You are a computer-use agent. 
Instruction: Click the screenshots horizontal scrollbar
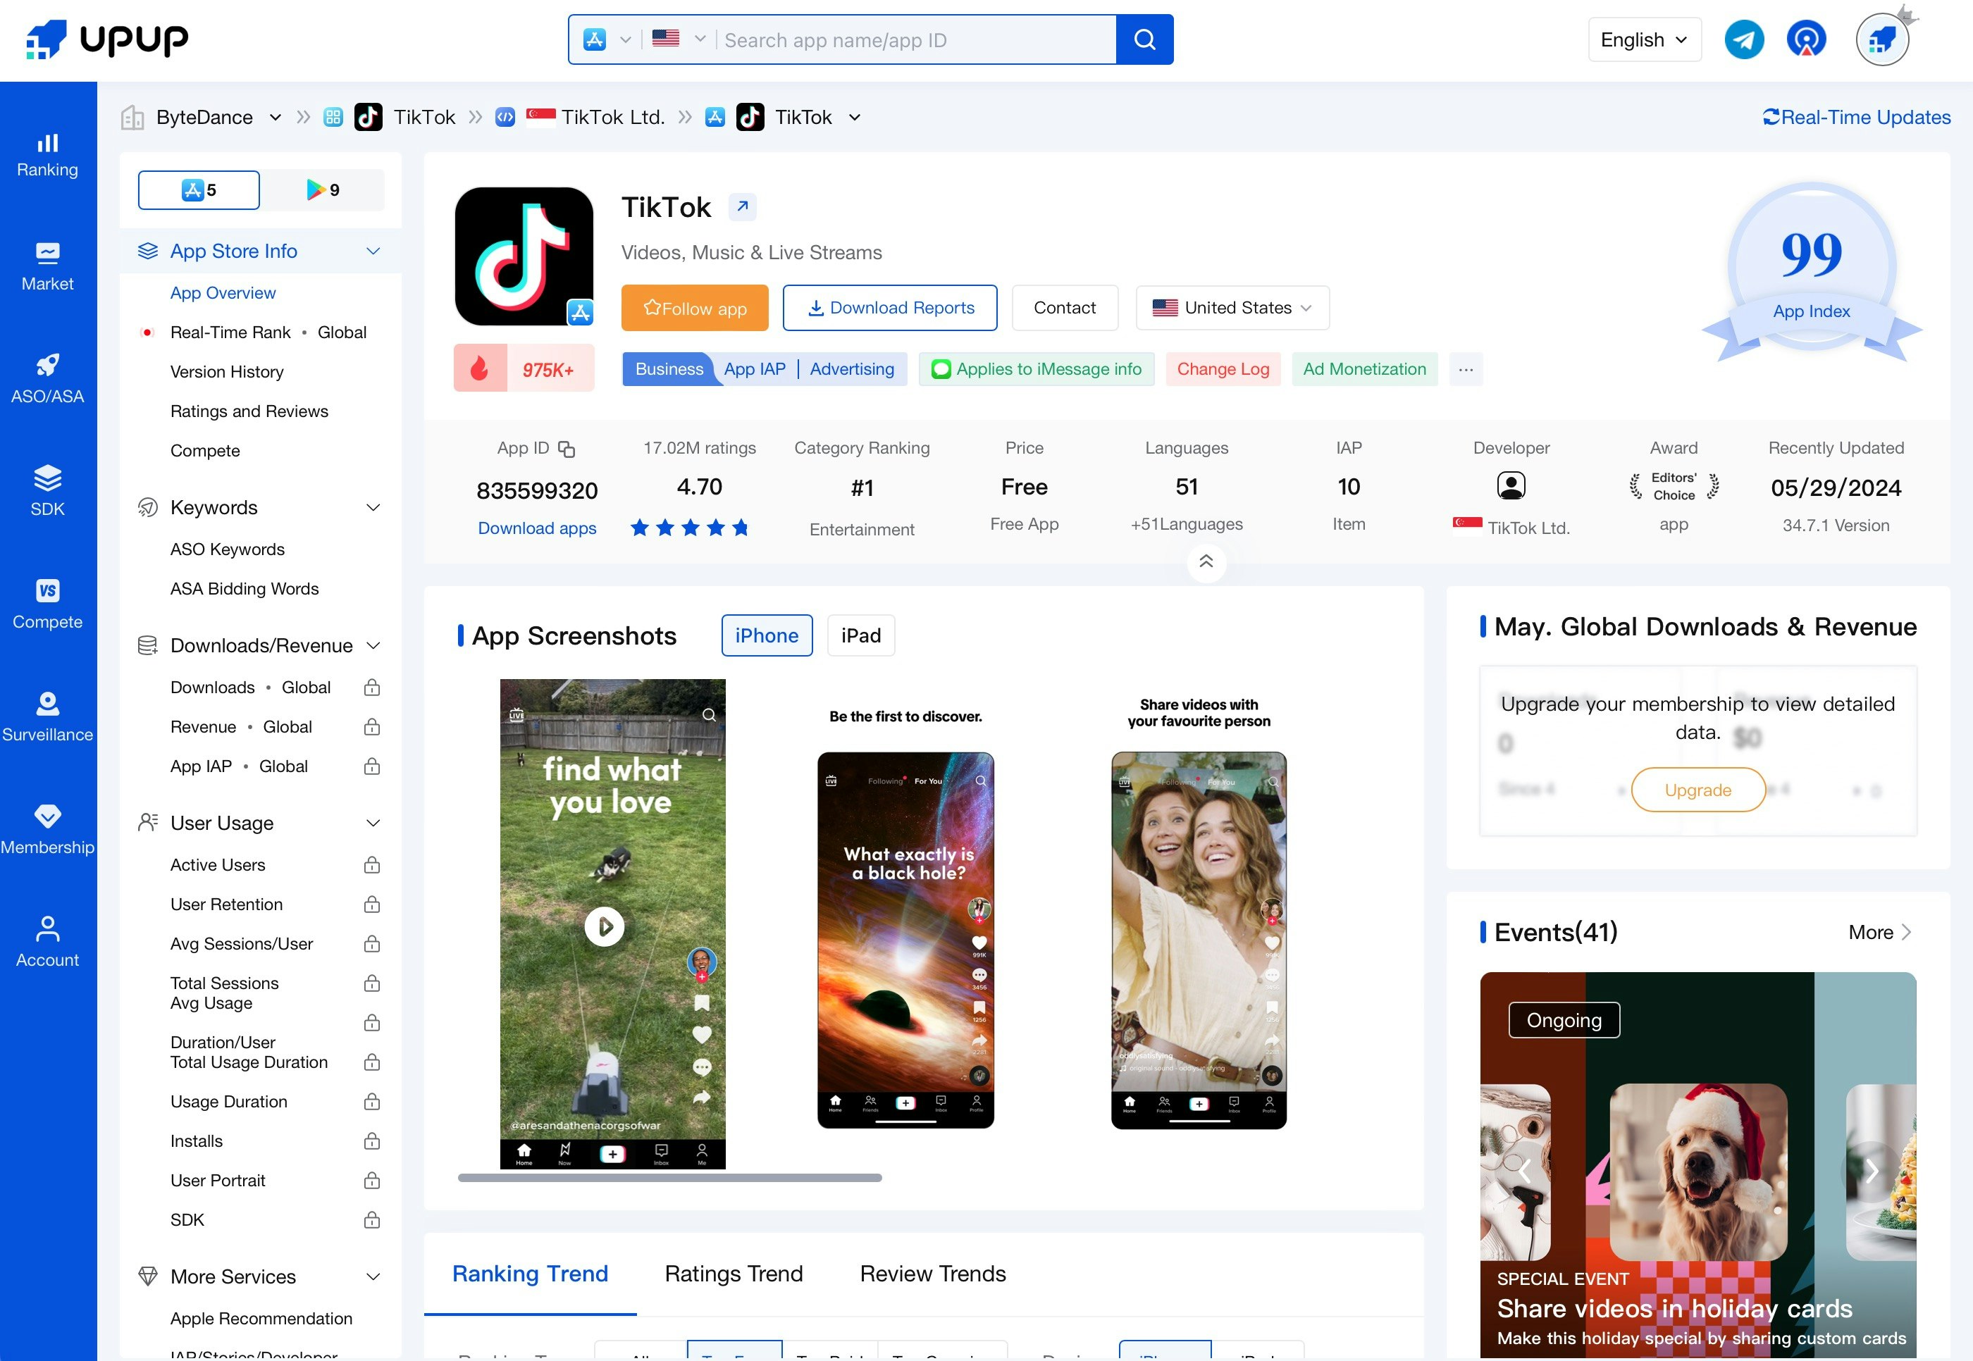669,1178
